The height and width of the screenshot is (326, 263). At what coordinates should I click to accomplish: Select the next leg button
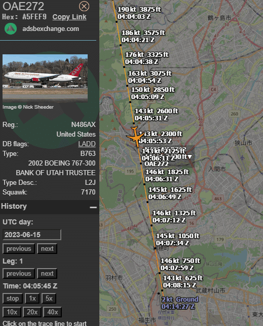pyautogui.click(x=47, y=273)
